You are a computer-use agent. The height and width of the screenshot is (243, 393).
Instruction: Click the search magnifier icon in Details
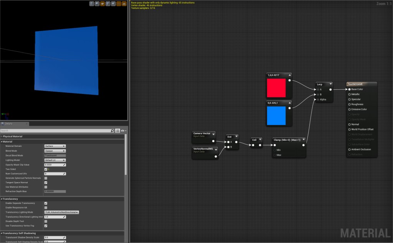point(112,131)
